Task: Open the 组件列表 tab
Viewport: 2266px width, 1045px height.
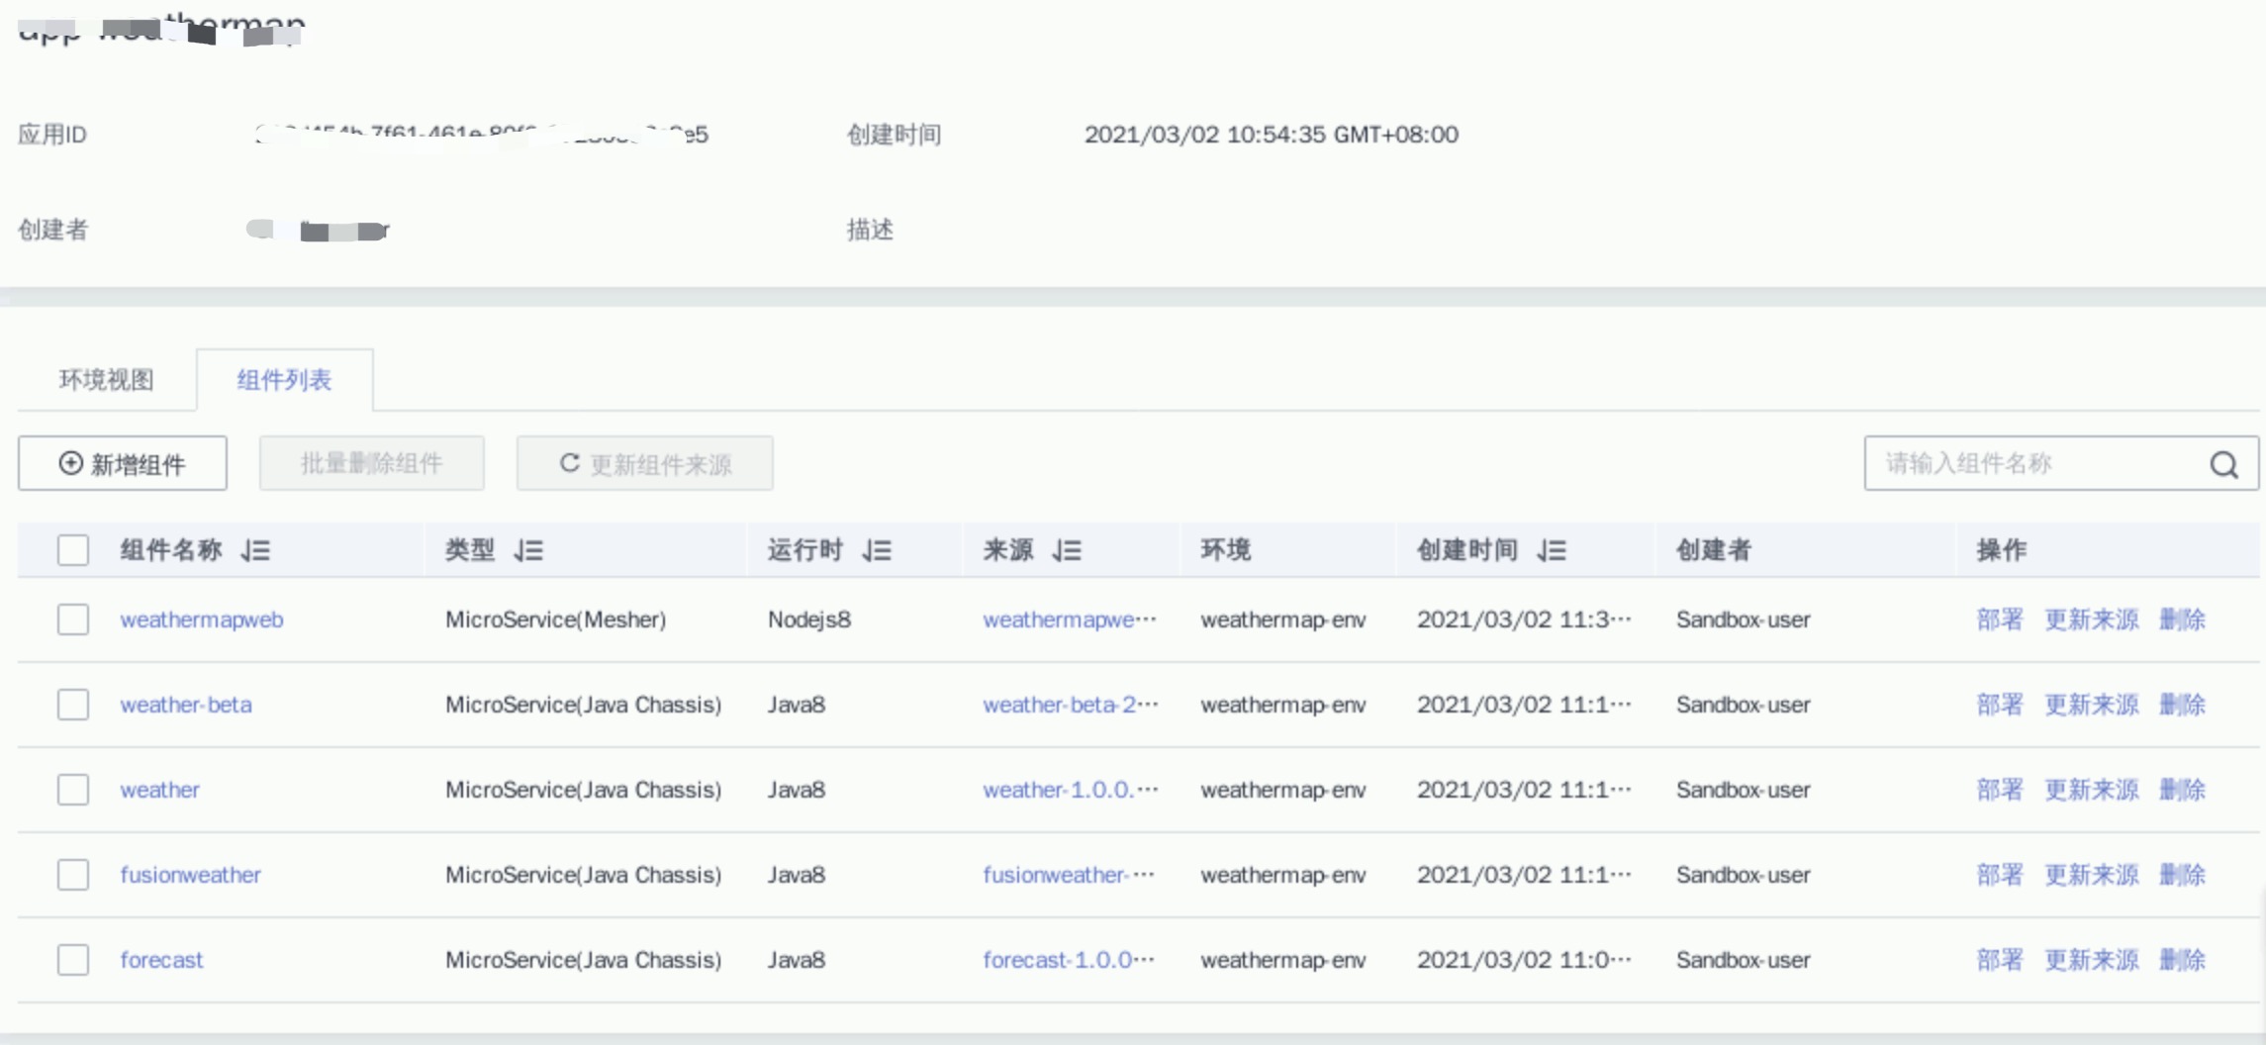Action: point(284,380)
